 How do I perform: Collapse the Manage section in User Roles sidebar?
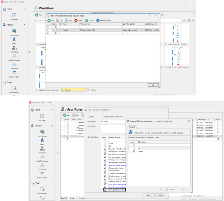coord(53,126)
